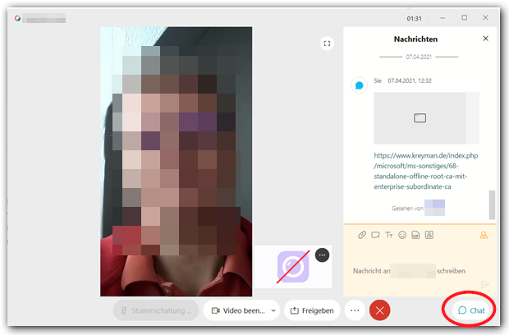
Task: End the call with red button
Action: point(379,310)
